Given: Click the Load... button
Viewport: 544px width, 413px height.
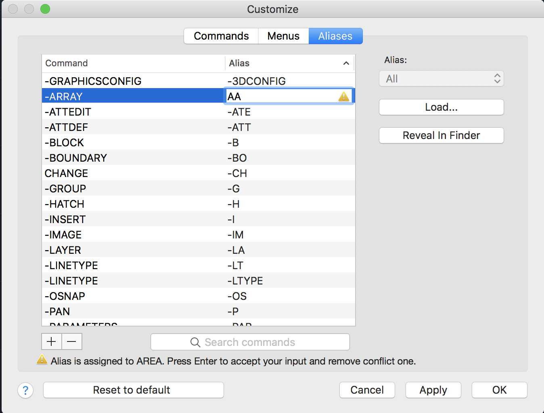Looking at the screenshot, I should (x=441, y=107).
